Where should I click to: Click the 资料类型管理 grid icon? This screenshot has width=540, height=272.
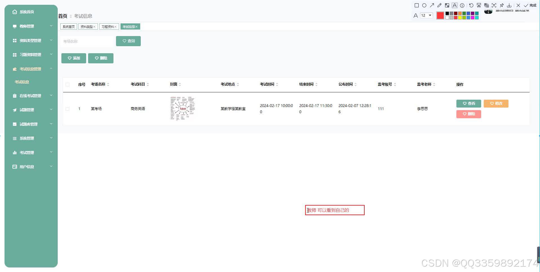pos(15,41)
